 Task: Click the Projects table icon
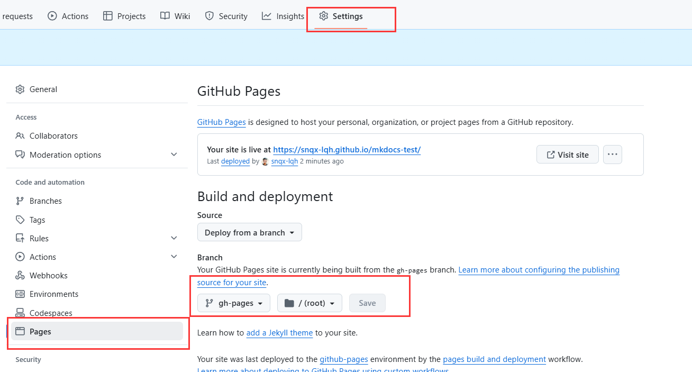[x=108, y=16]
